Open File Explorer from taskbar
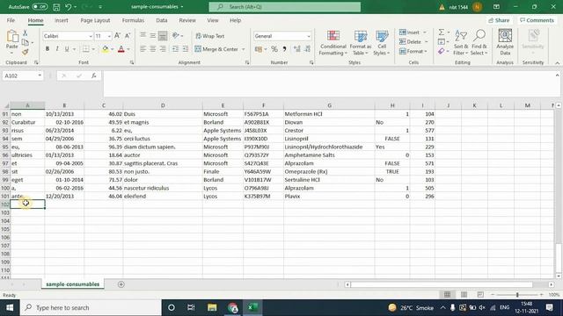Viewport: 563px width, 316px height. click(x=212, y=307)
